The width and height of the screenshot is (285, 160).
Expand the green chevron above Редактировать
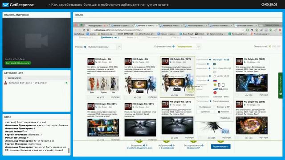(220, 141)
